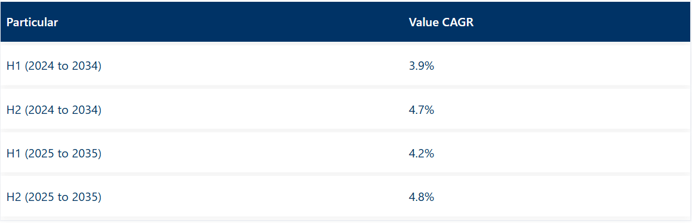Click the H2 label in the second row
The width and height of the screenshot is (692, 223).
[x=14, y=110]
